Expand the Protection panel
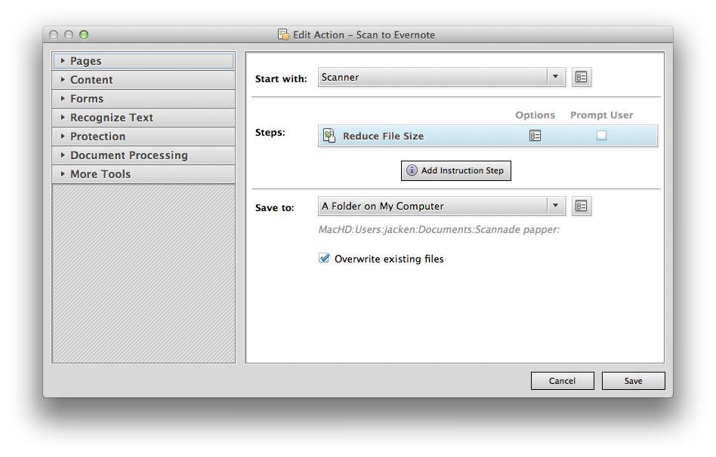Viewport: 716px width, 457px height. [144, 136]
